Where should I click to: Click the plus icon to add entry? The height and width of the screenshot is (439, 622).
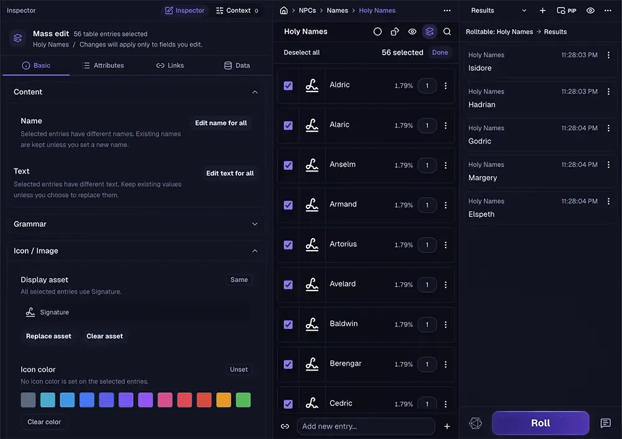coord(447,427)
